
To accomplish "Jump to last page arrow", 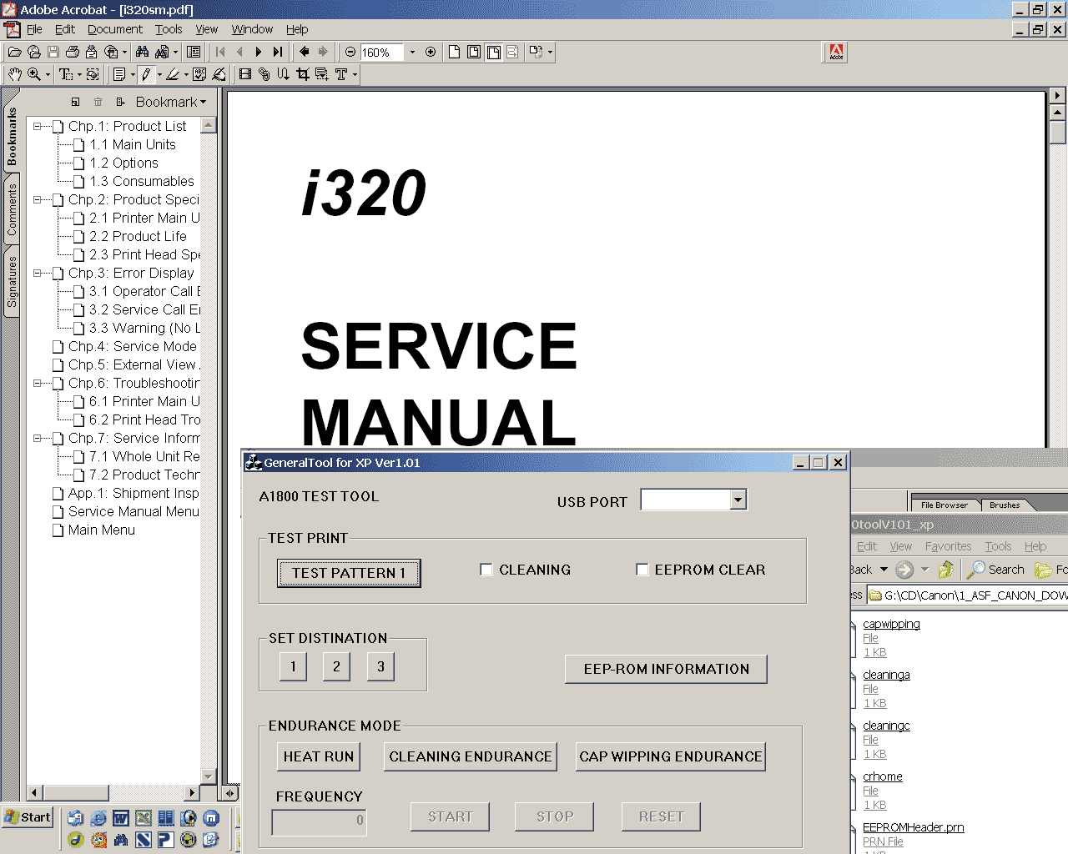I will (278, 52).
